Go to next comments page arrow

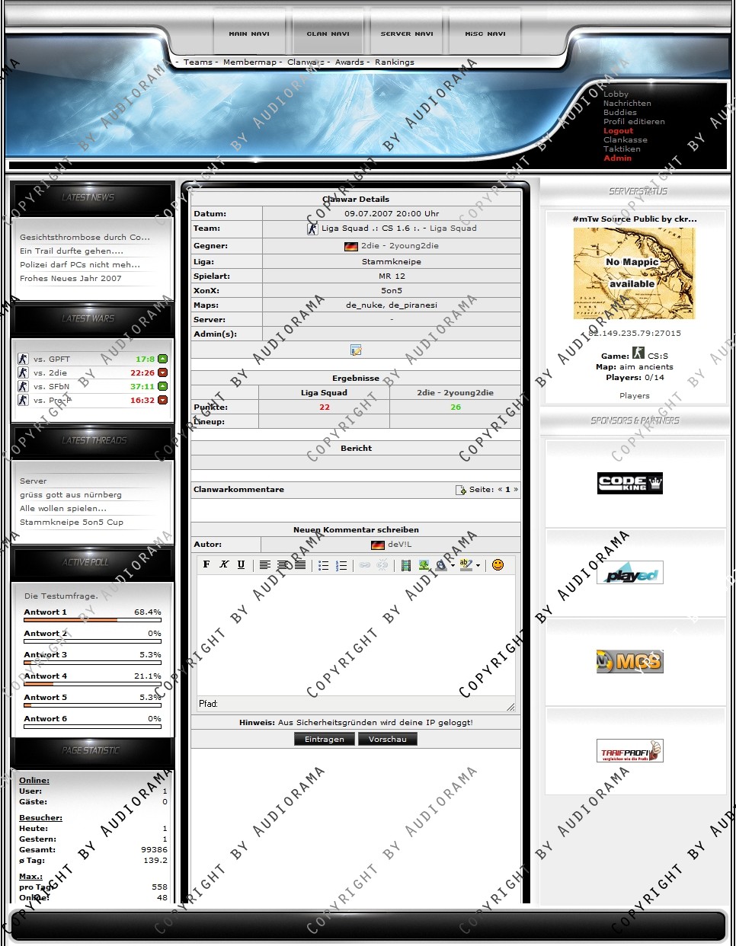click(x=516, y=490)
